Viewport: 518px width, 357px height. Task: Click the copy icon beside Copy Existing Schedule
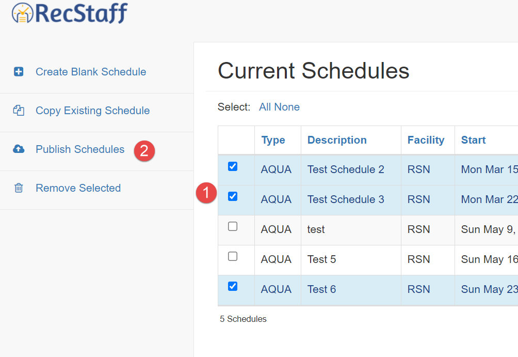tap(19, 111)
